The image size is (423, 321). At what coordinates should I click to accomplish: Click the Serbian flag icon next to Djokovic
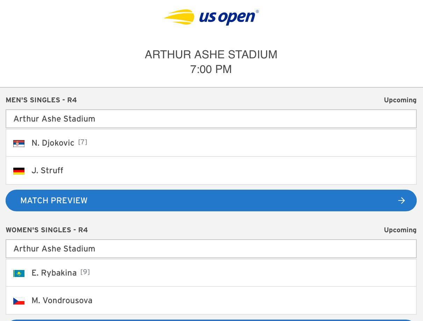click(x=19, y=143)
